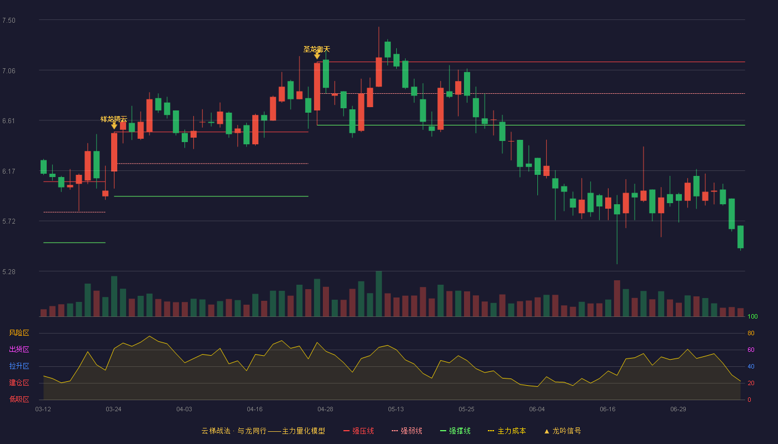Click the 圣龙御天 signal arrow marker
The height and width of the screenshot is (444, 778).
(x=317, y=56)
